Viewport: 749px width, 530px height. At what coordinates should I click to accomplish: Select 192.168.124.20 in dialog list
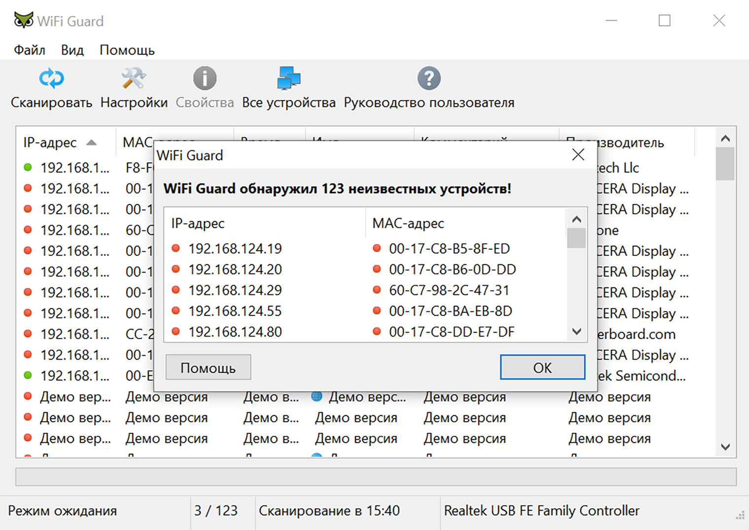pyautogui.click(x=235, y=269)
